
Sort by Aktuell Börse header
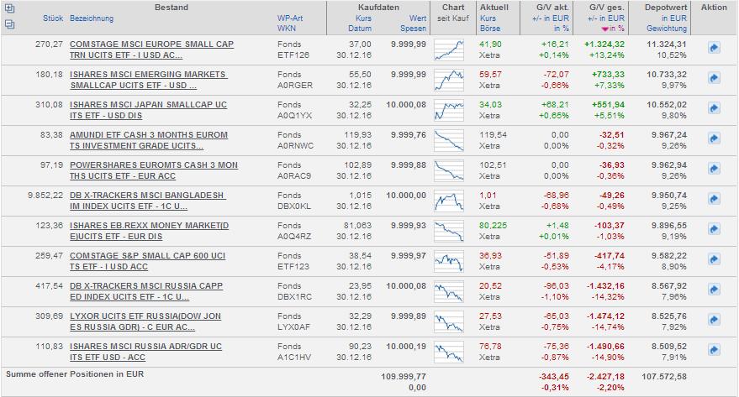click(x=489, y=29)
